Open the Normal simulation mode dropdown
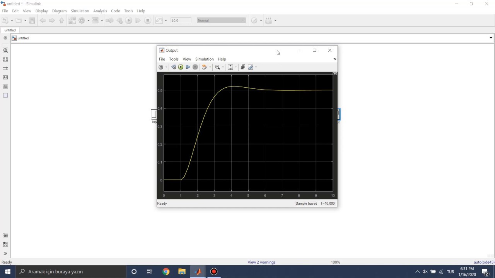 221,20
